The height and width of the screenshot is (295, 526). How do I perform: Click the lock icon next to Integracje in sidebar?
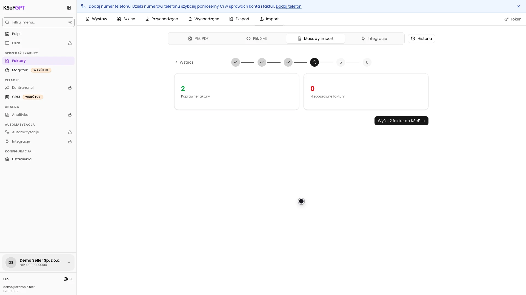pyautogui.click(x=70, y=141)
